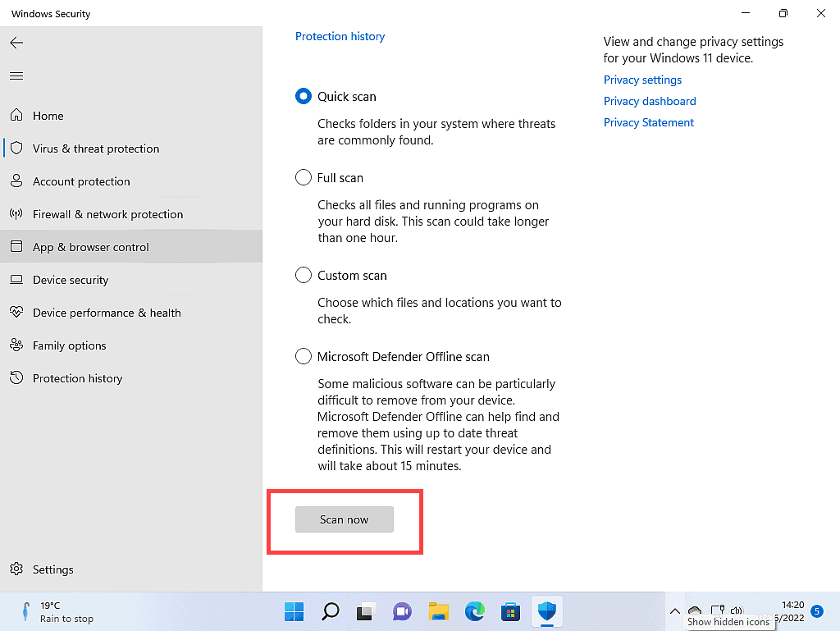
Task: Open the Privacy dashboard link
Action: (x=650, y=101)
